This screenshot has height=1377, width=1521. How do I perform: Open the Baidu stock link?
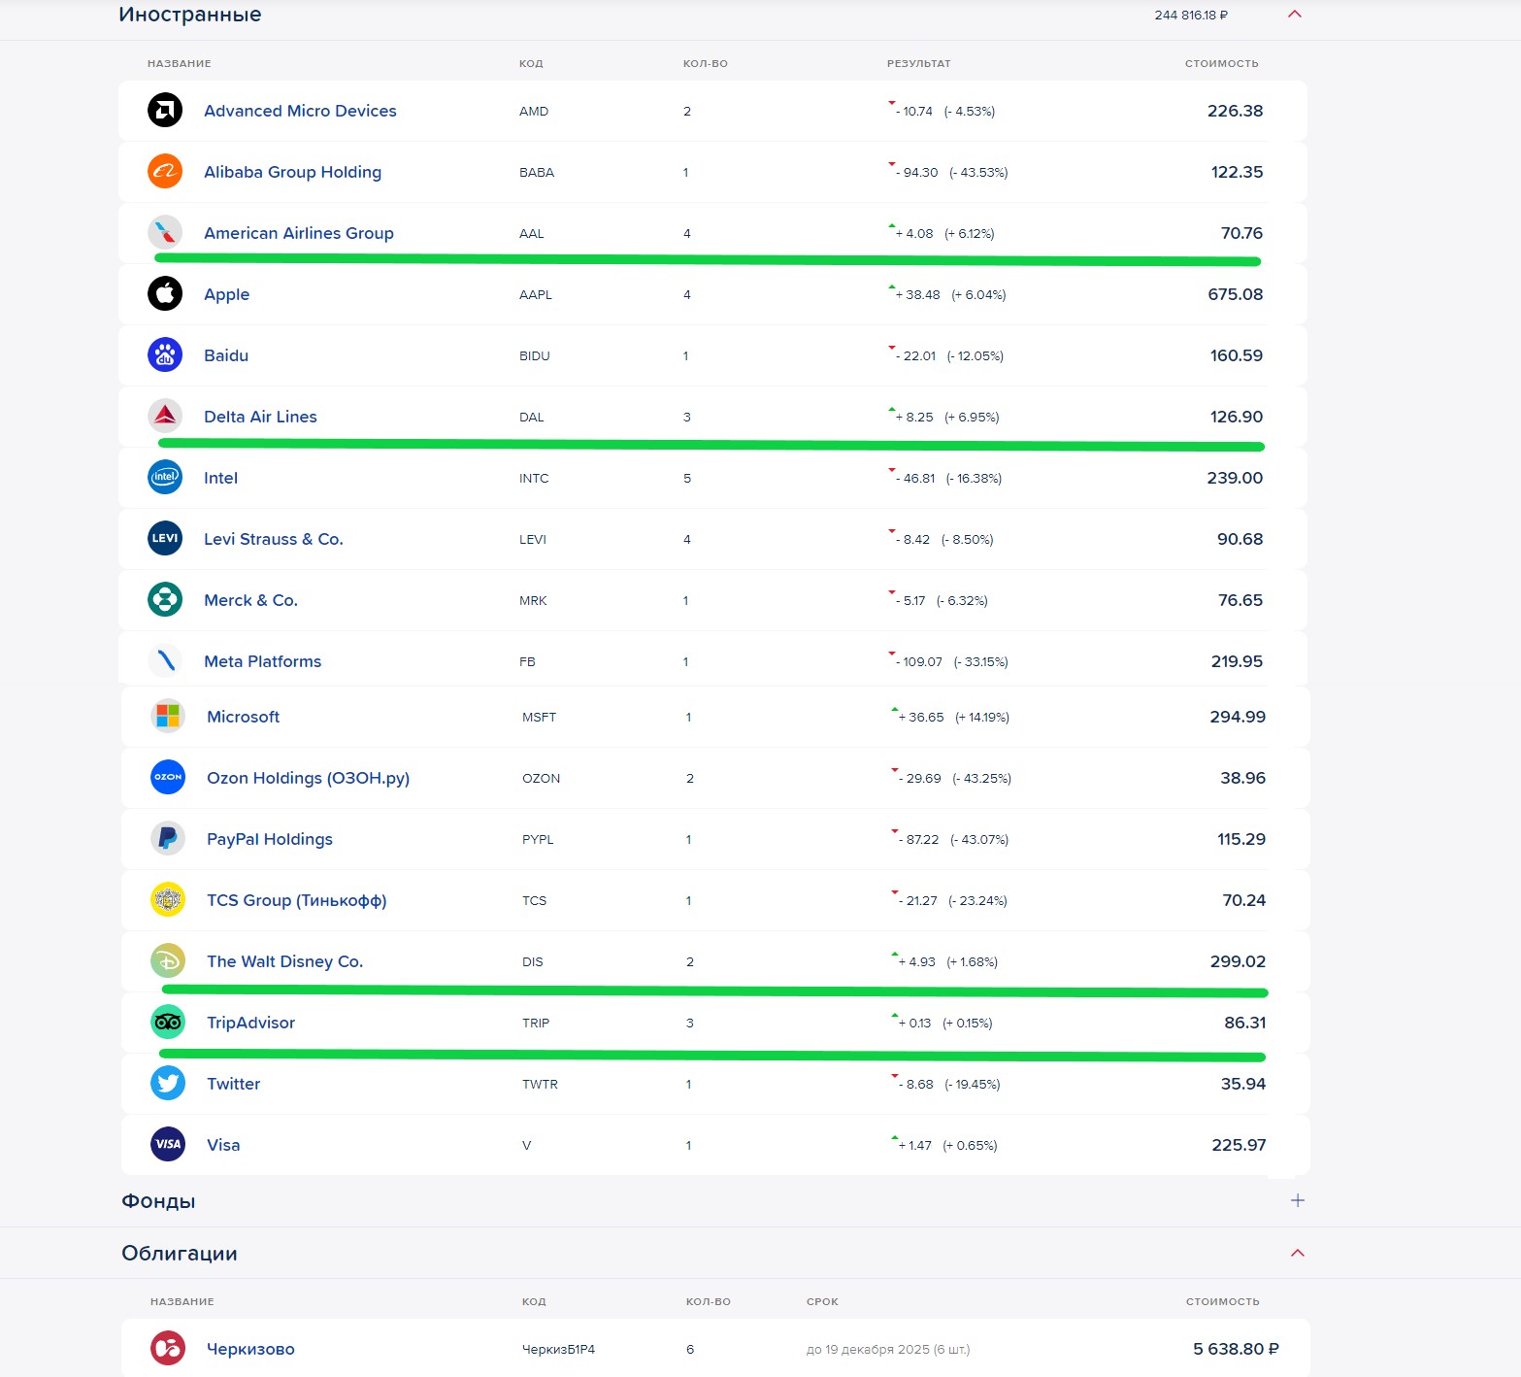[226, 355]
